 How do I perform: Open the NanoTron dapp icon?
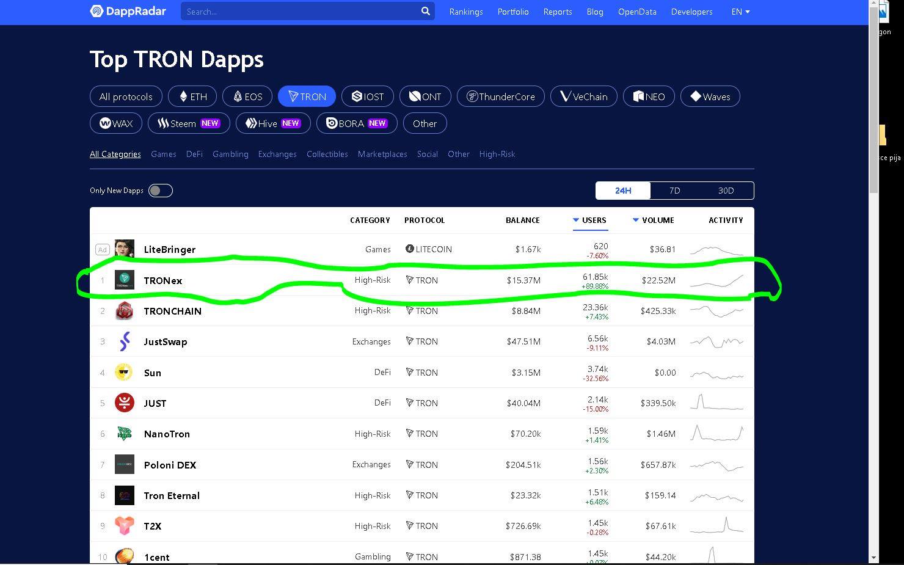(125, 434)
